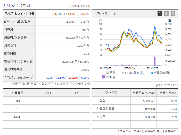Click the tall purple volume bar

point(155,61)
